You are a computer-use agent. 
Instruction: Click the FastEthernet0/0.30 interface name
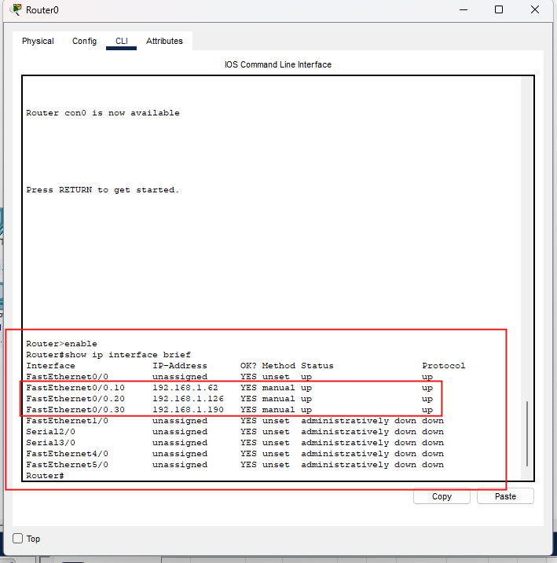coord(75,410)
